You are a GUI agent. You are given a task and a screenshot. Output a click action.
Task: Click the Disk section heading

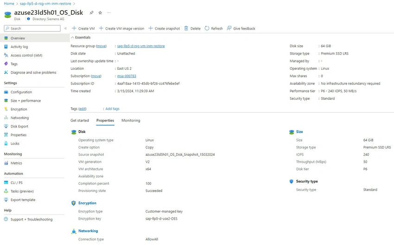pos(82,132)
